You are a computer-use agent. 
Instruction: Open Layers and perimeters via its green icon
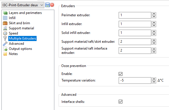5,13
